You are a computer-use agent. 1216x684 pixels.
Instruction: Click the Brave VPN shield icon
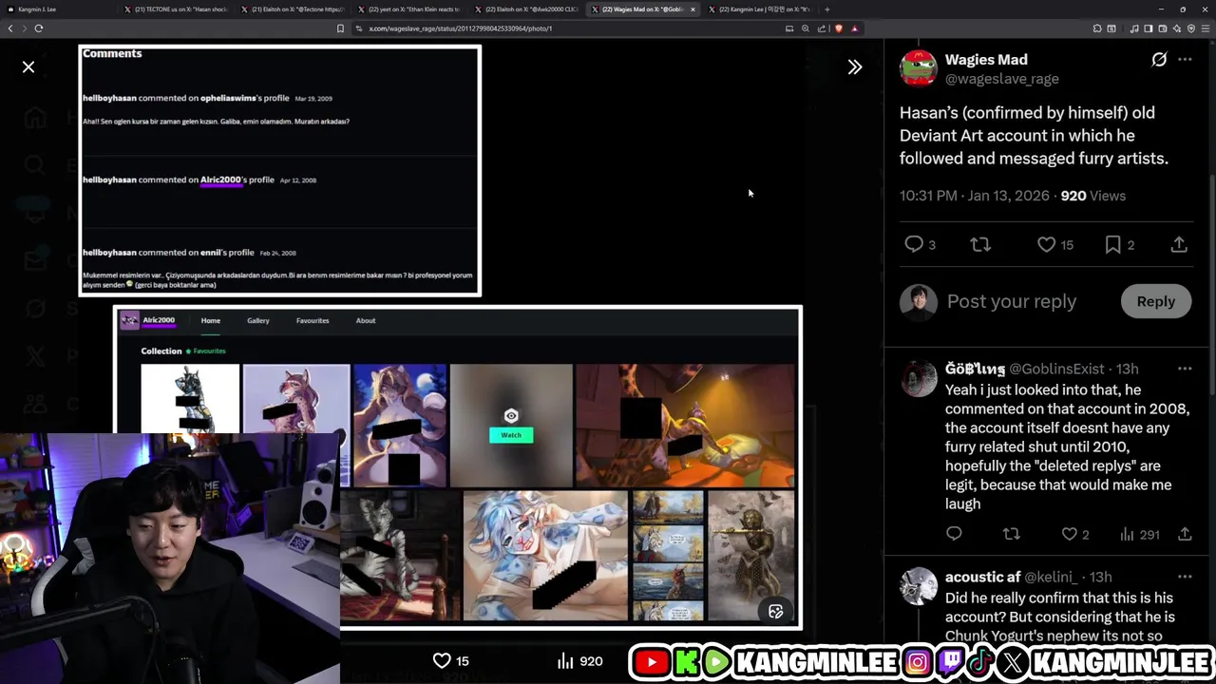point(1191,28)
